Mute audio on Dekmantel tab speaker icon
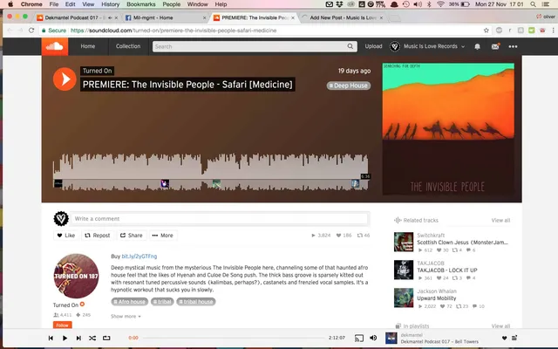This screenshot has width=558, height=349. (x=110, y=17)
